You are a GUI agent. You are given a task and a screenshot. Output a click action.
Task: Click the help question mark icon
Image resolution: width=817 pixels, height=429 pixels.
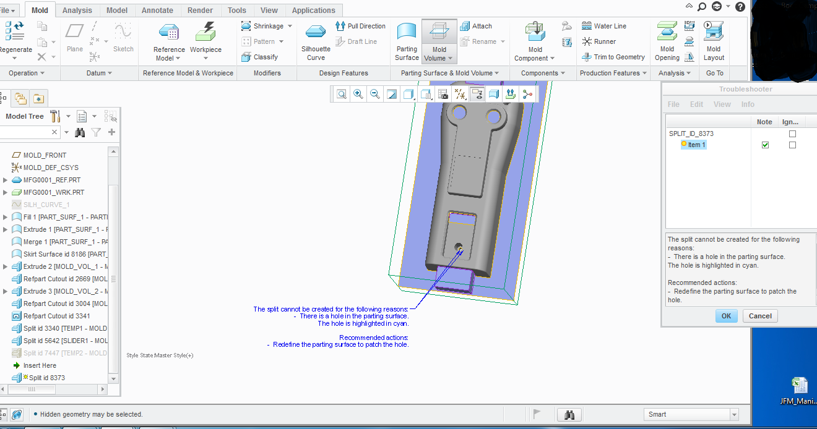740,7
